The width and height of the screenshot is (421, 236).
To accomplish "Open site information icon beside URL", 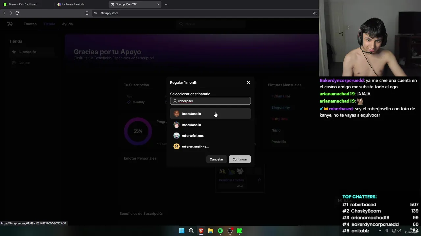I will pyautogui.click(x=95, y=13).
